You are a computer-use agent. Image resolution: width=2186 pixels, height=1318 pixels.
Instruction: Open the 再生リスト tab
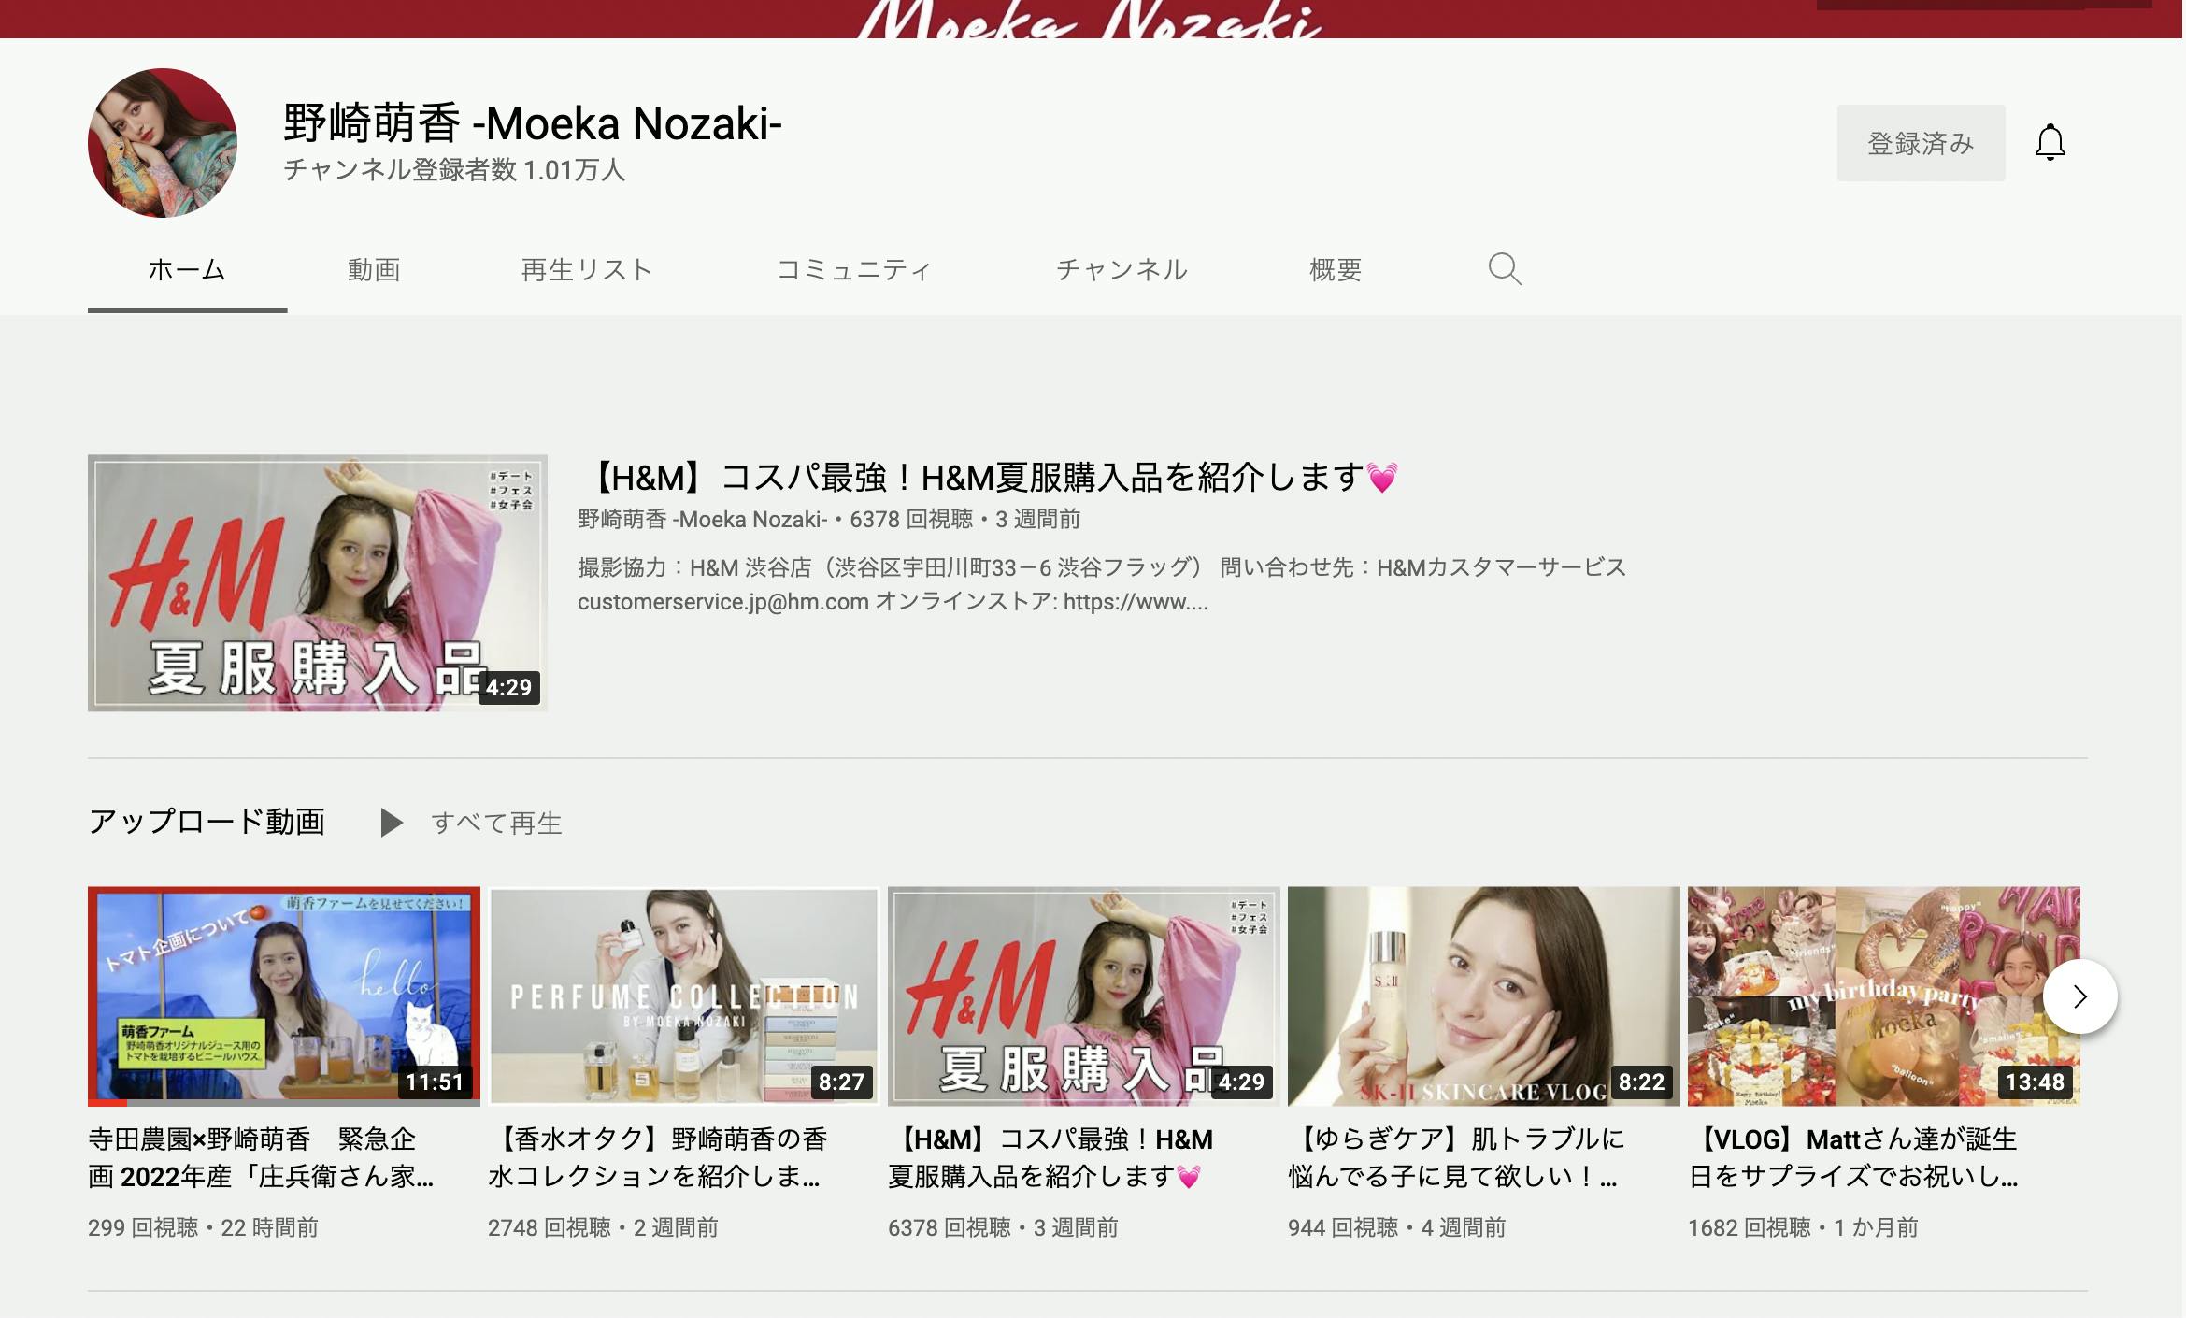click(586, 270)
